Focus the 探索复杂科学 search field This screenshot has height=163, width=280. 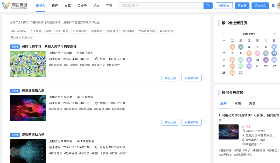click(x=161, y=6)
